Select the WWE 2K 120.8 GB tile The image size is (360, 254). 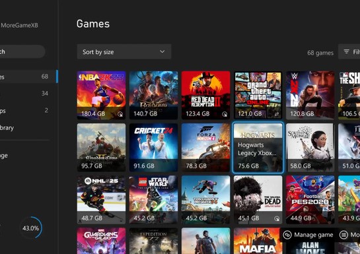[x=310, y=95]
